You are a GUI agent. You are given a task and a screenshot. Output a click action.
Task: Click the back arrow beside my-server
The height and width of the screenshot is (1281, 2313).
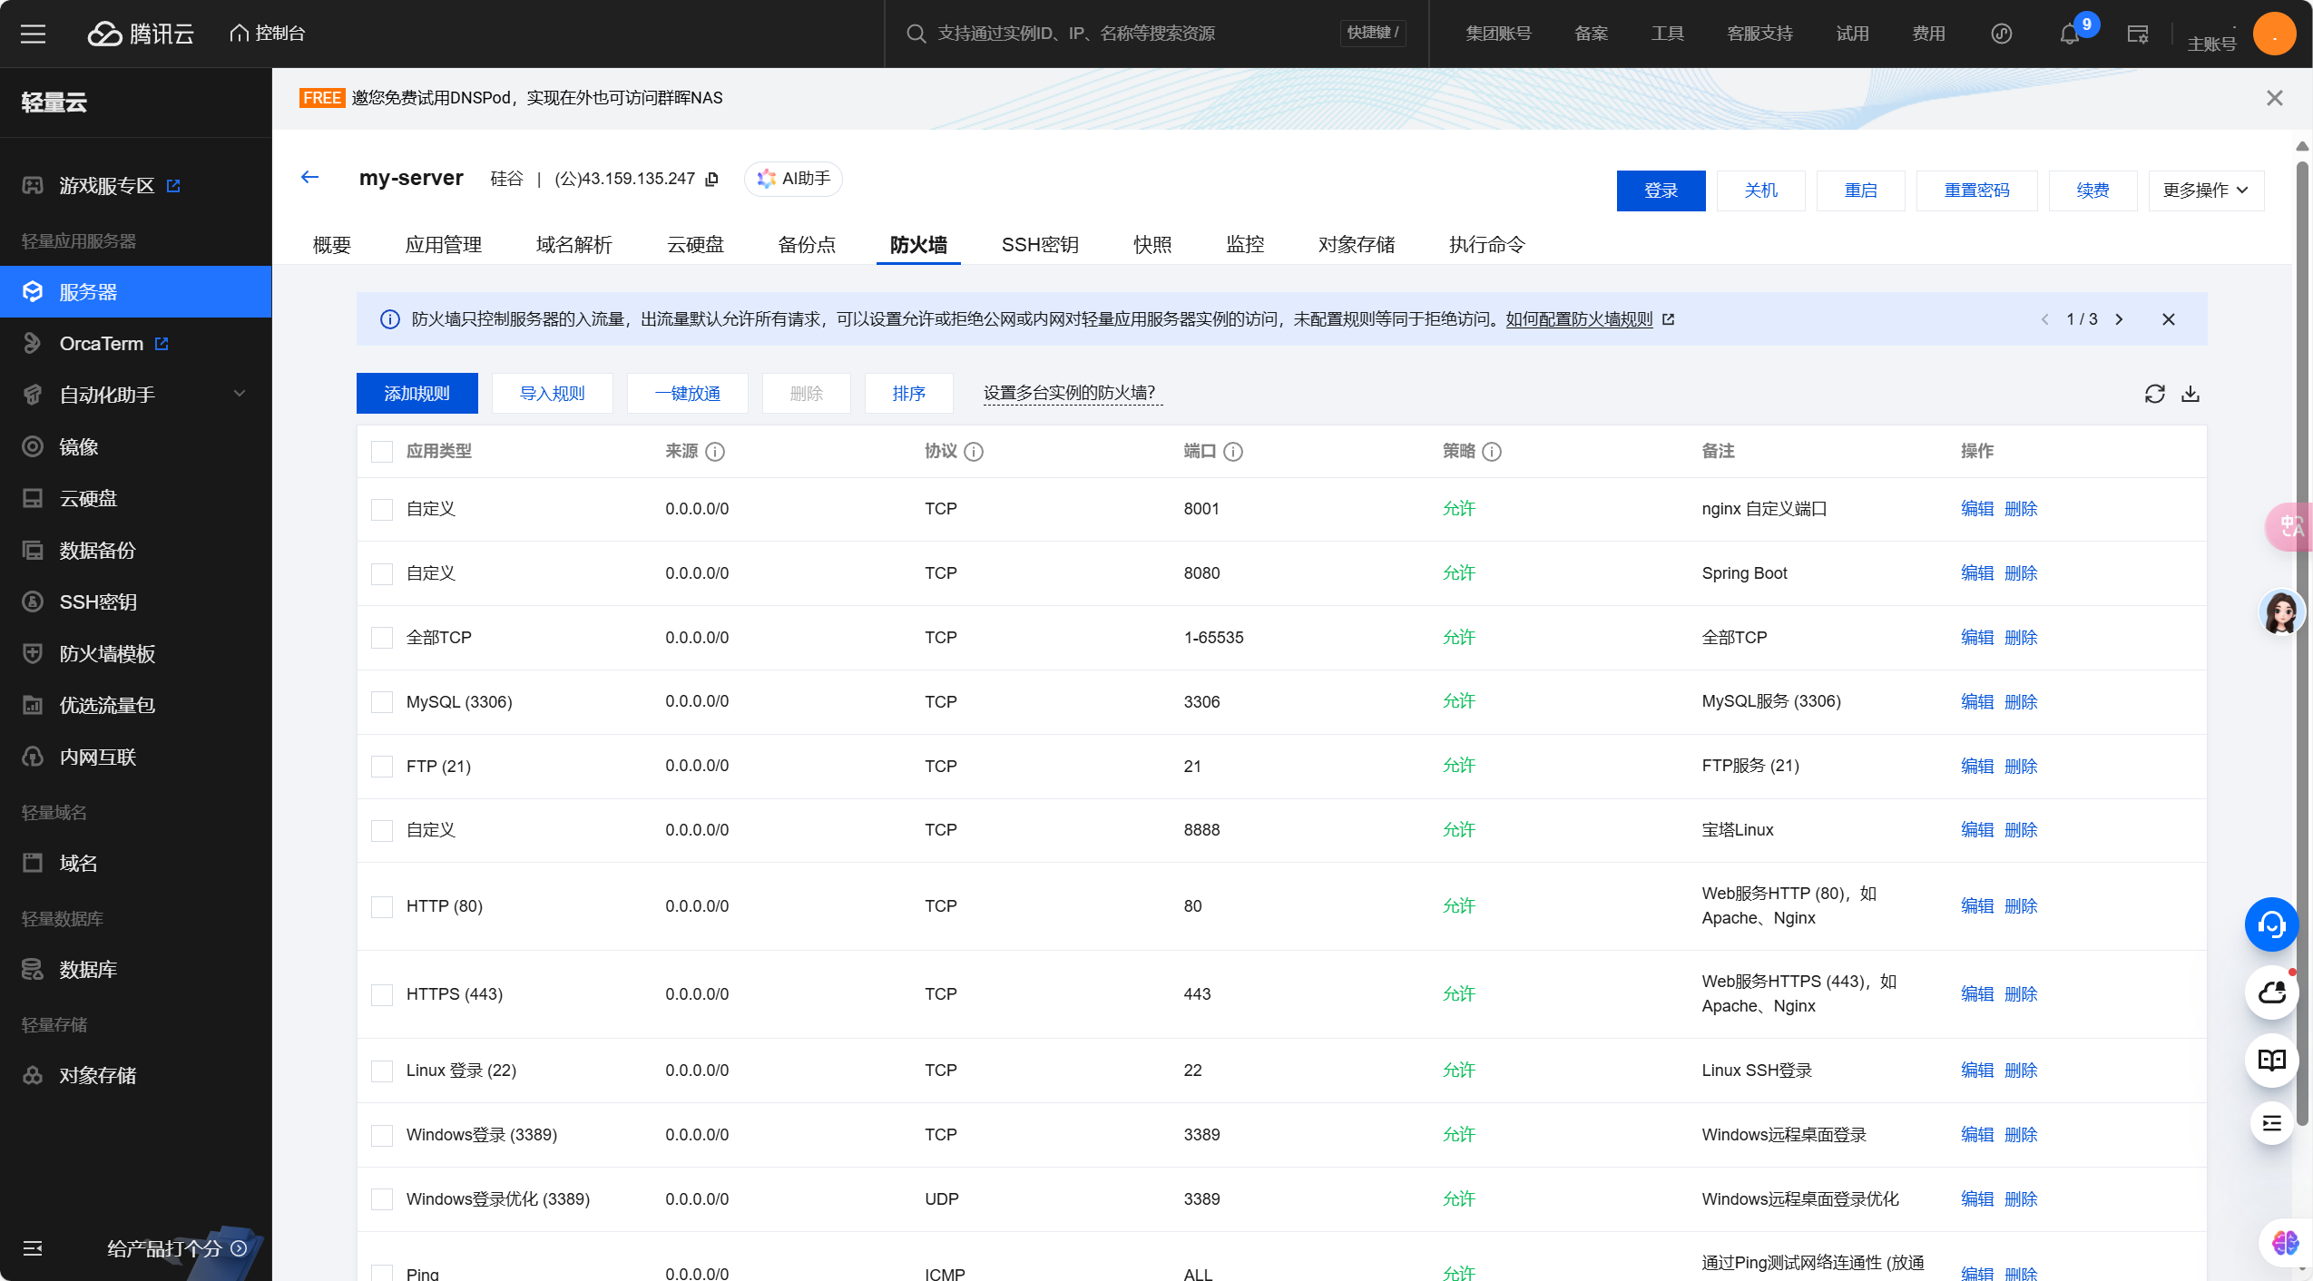pyautogui.click(x=310, y=178)
